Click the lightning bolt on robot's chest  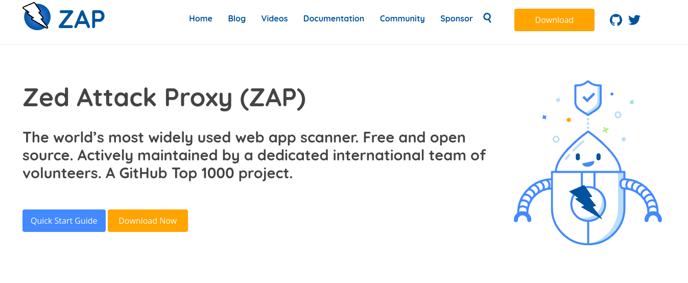coord(586,201)
